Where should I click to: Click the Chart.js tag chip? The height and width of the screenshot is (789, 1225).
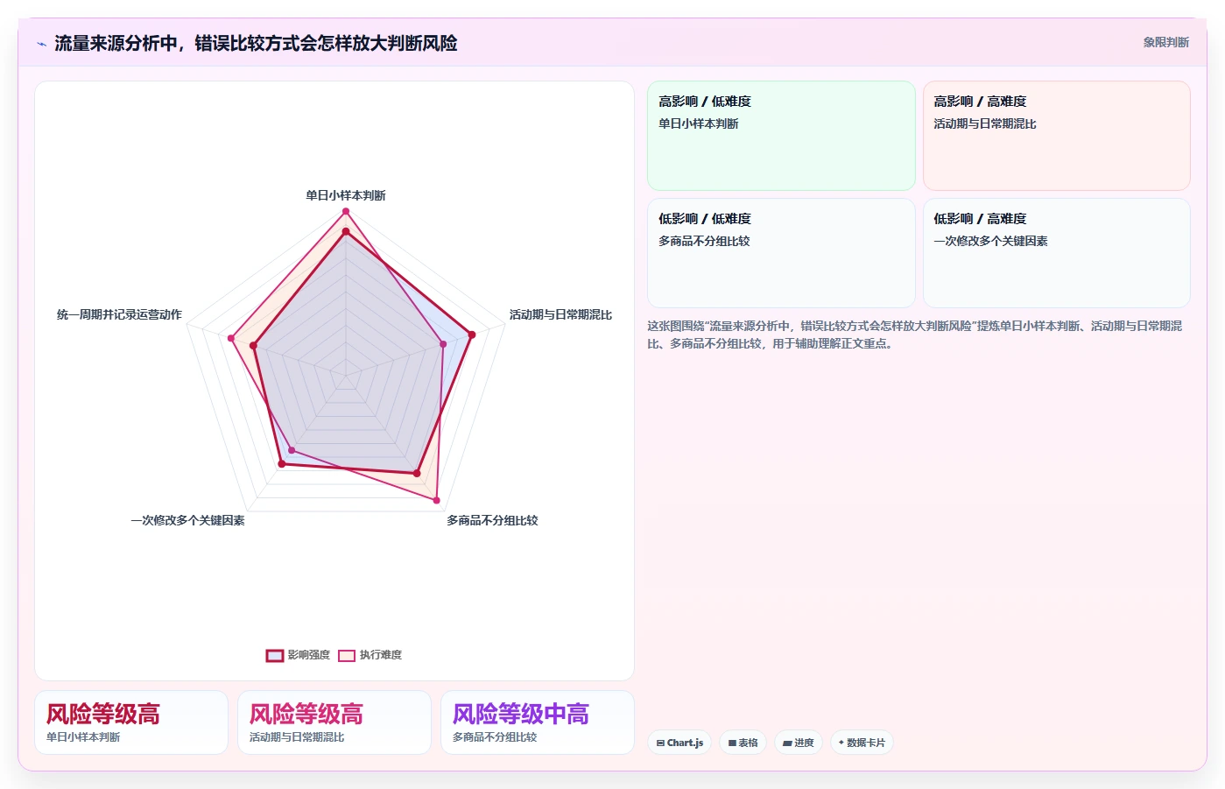pos(679,743)
